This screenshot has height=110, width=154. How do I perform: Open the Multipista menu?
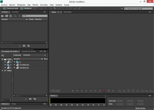point(21,5)
